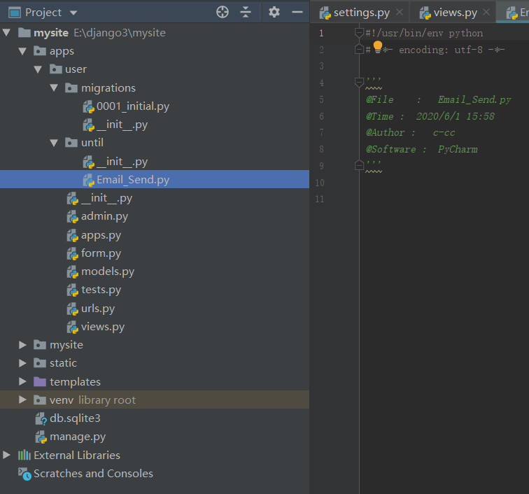Fold the docstring start at line 4
This screenshot has width=529, height=494.
click(359, 82)
